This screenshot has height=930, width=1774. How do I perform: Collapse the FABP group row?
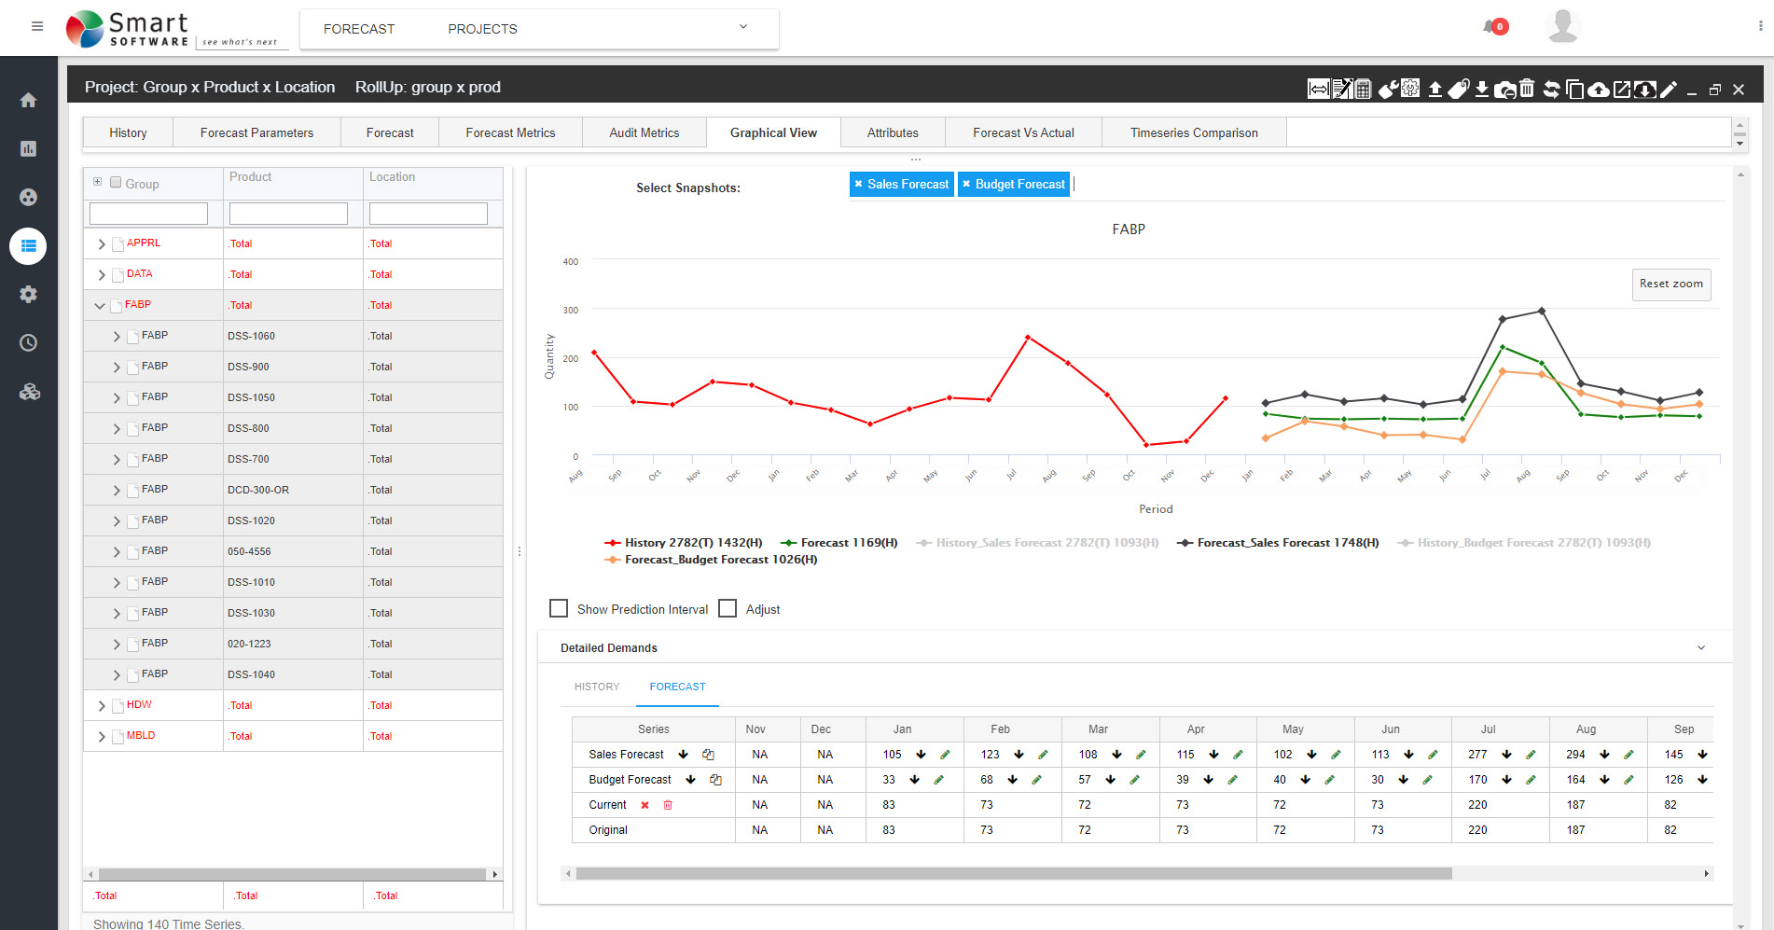point(100,306)
